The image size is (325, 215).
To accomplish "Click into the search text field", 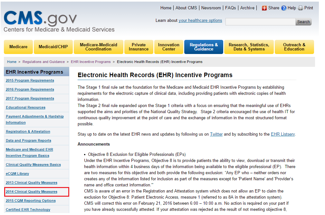I will [261, 22].
